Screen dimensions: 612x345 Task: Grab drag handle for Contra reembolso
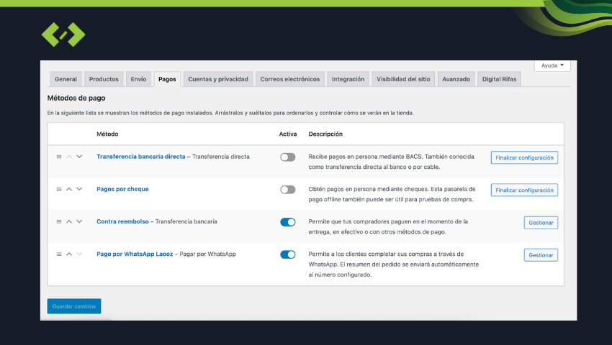coord(59,221)
